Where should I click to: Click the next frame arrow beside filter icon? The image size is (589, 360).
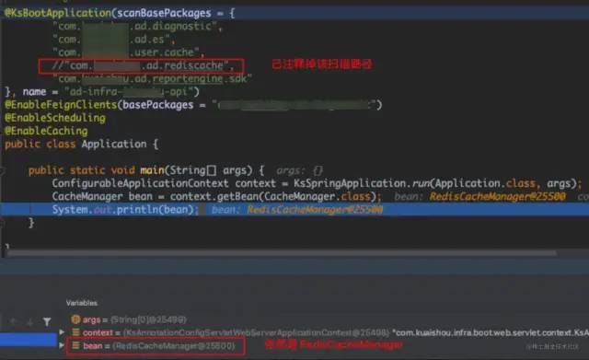(x=29, y=322)
